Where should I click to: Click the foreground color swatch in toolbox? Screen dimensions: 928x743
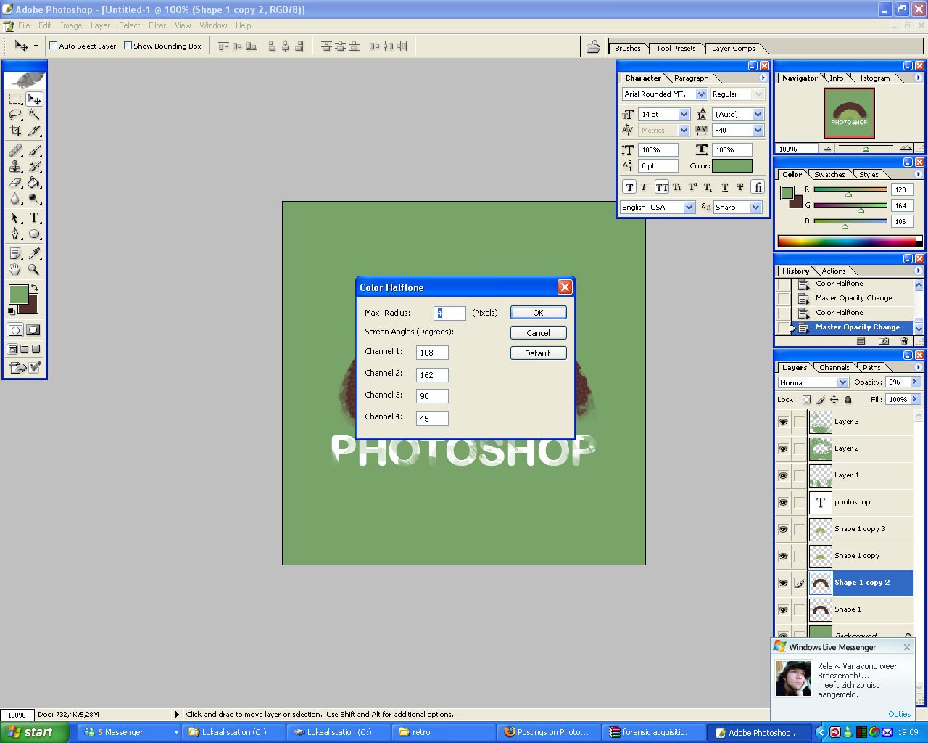click(18, 295)
